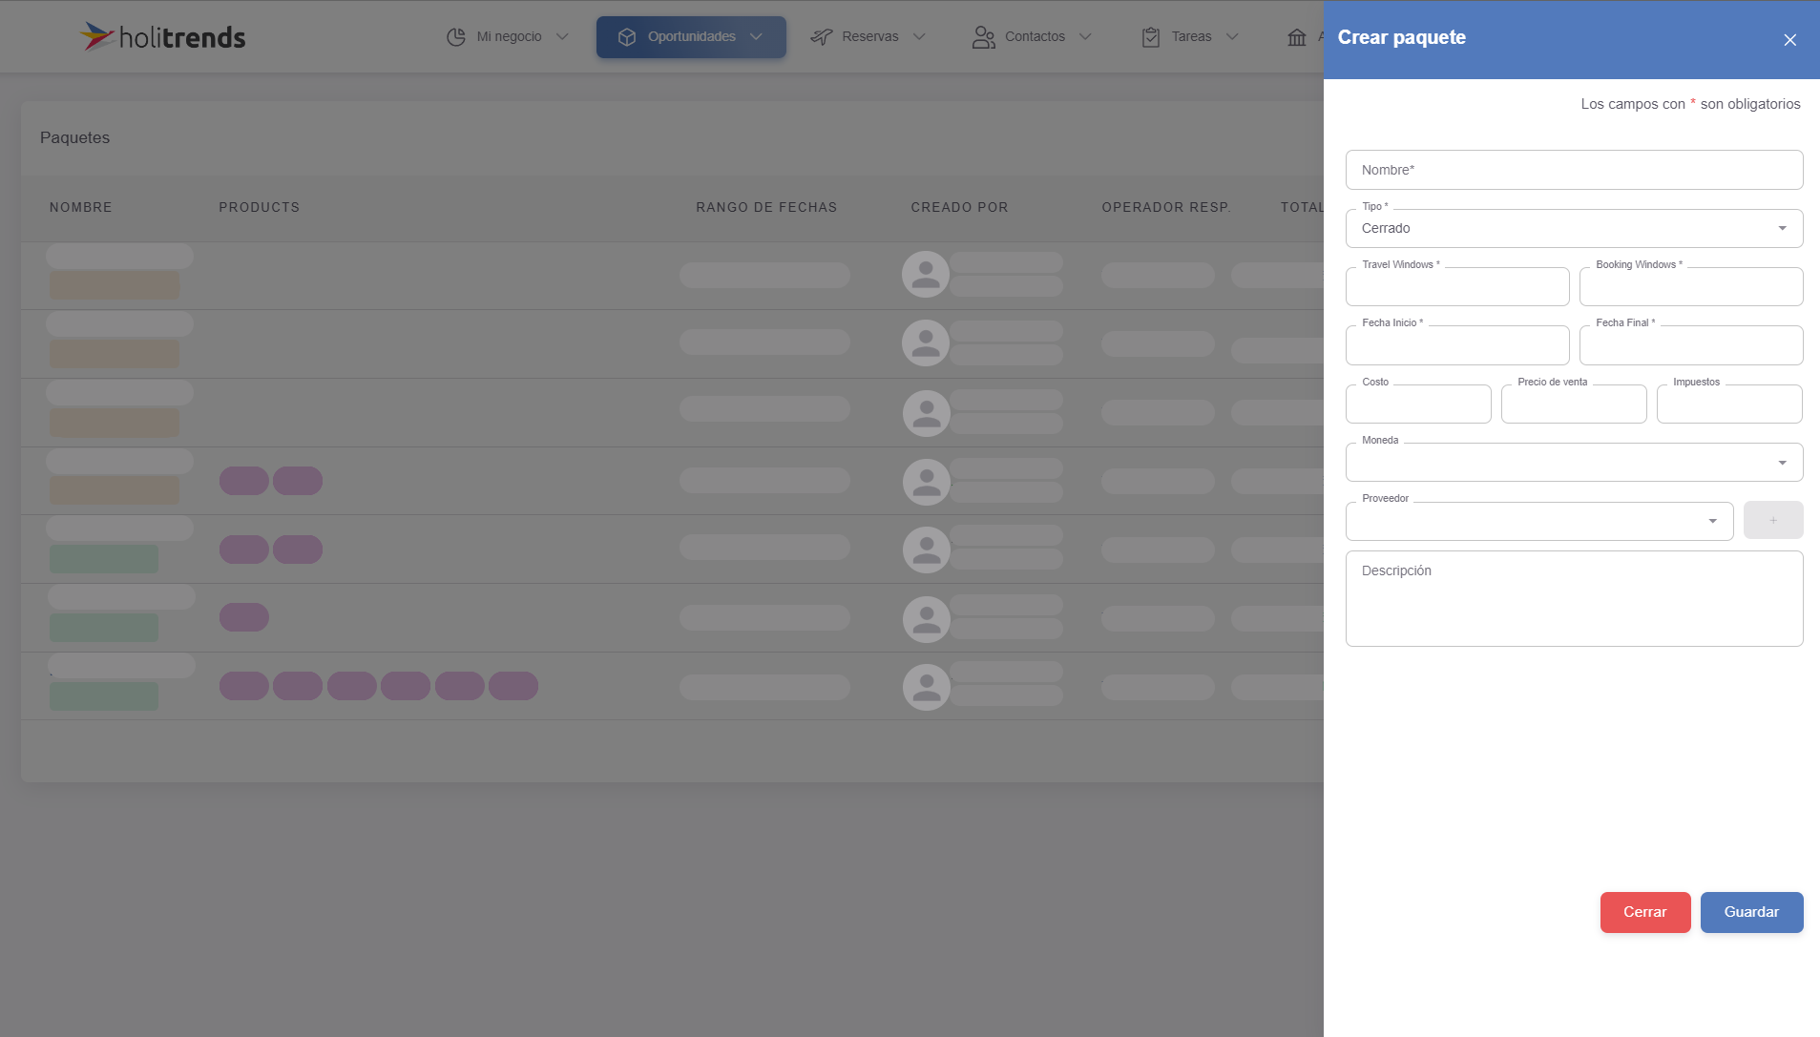This screenshot has height=1037, width=1820.
Task: Focus the Precio de venta field
Action: 1574,404
